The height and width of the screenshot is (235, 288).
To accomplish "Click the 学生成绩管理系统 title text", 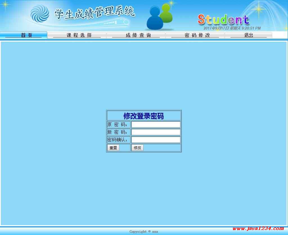I will tap(94, 13).
